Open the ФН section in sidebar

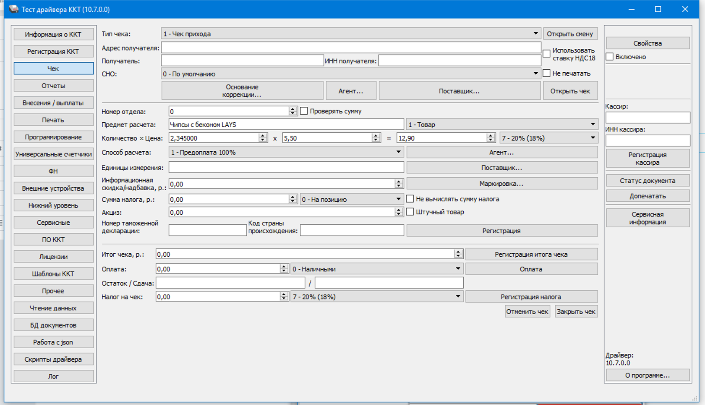point(53,171)
